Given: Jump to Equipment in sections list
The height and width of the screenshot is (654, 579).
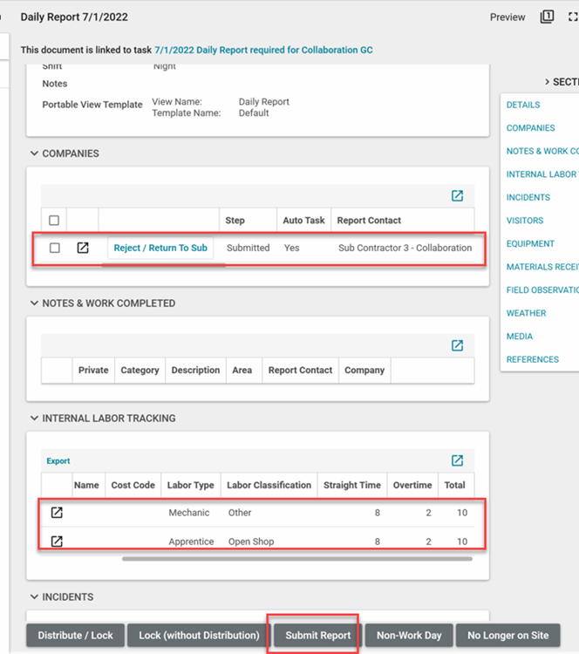Looking at the screenshot, I should 529,243.
